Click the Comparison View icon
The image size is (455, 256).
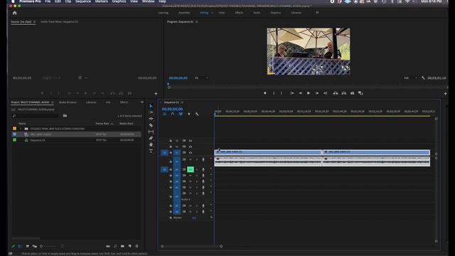(x=360, y=93)
